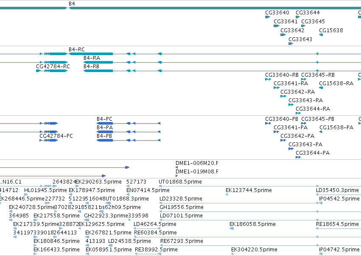This screenshot has height=256, width=361.
Task: Click the CG15638 gene arrow
Action: click(x=321, y=35)
